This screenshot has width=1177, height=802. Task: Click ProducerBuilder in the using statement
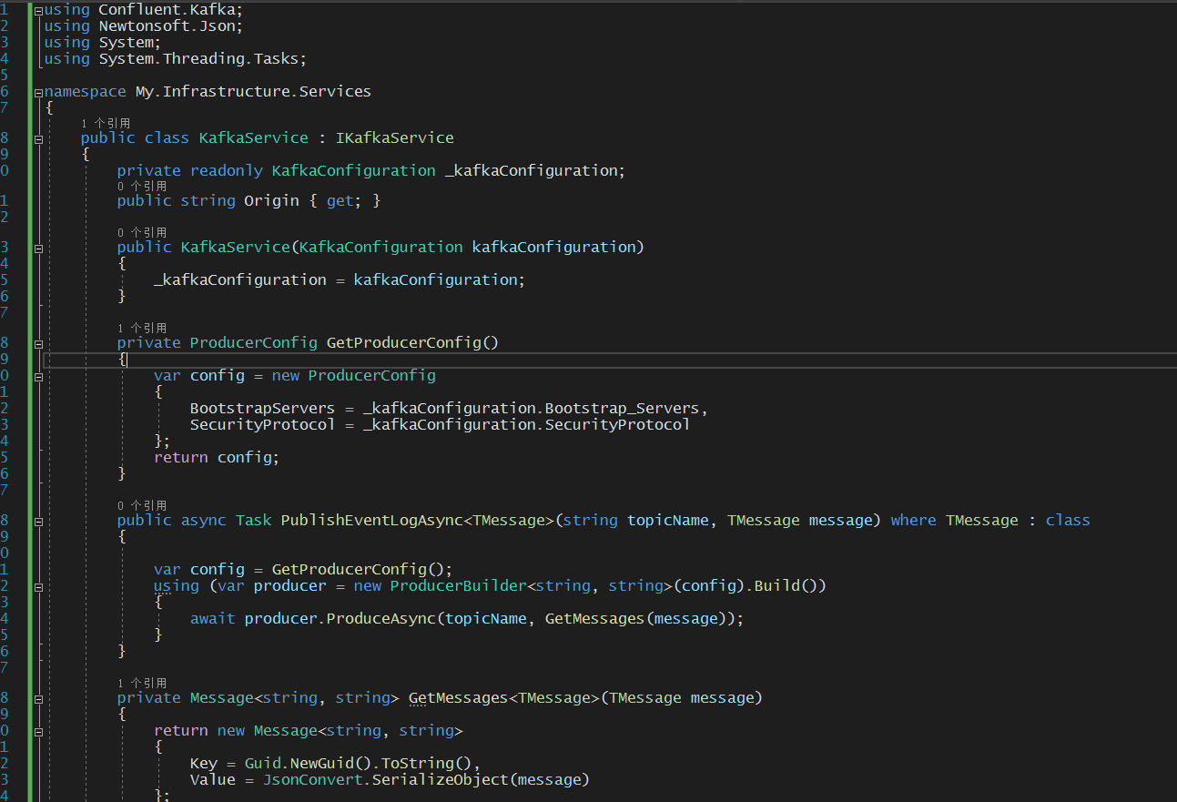coord(458,586)
